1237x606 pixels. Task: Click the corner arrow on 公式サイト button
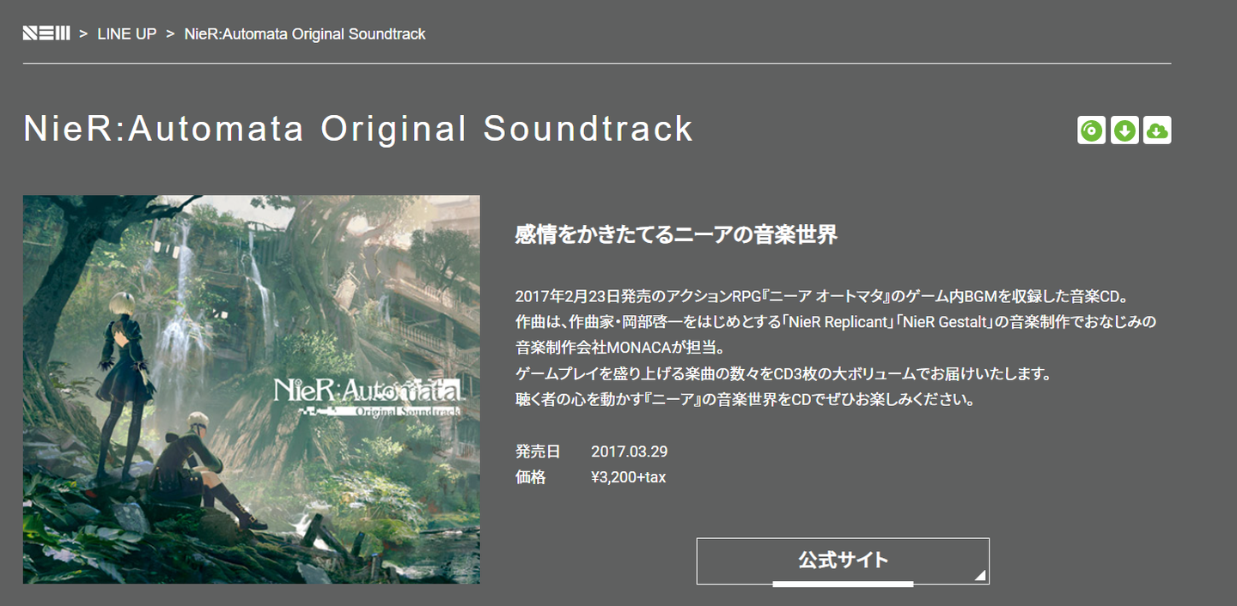point(979,575)
